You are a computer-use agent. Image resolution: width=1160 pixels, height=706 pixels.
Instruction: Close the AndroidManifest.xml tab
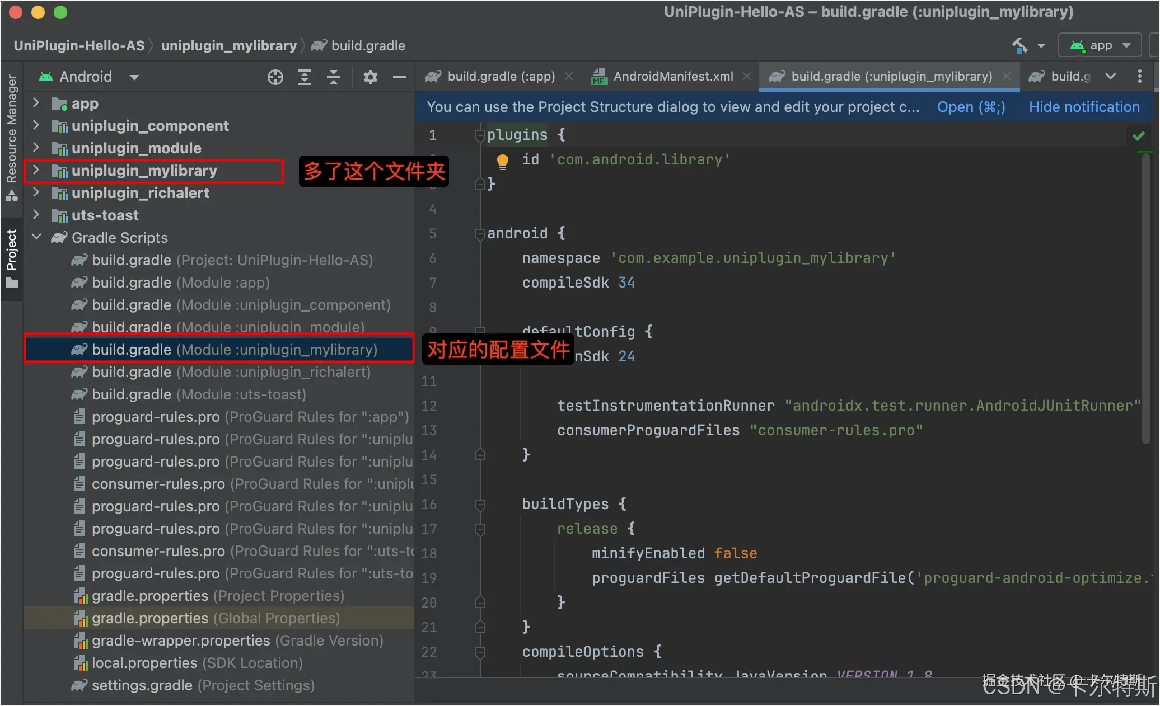tap(747, 77)
